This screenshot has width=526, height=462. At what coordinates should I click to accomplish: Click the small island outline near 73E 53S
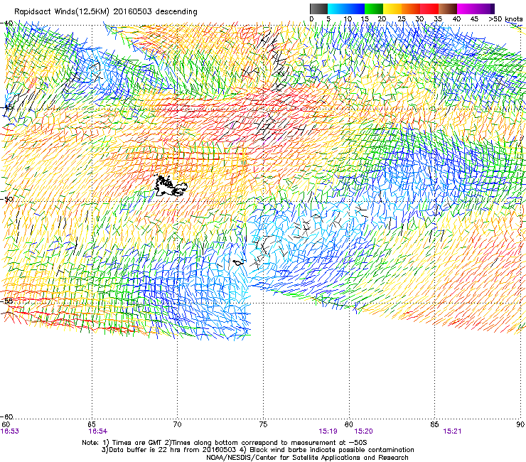239,263
